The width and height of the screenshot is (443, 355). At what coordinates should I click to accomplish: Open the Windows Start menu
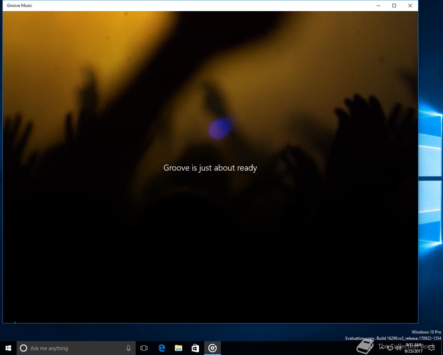8,348
